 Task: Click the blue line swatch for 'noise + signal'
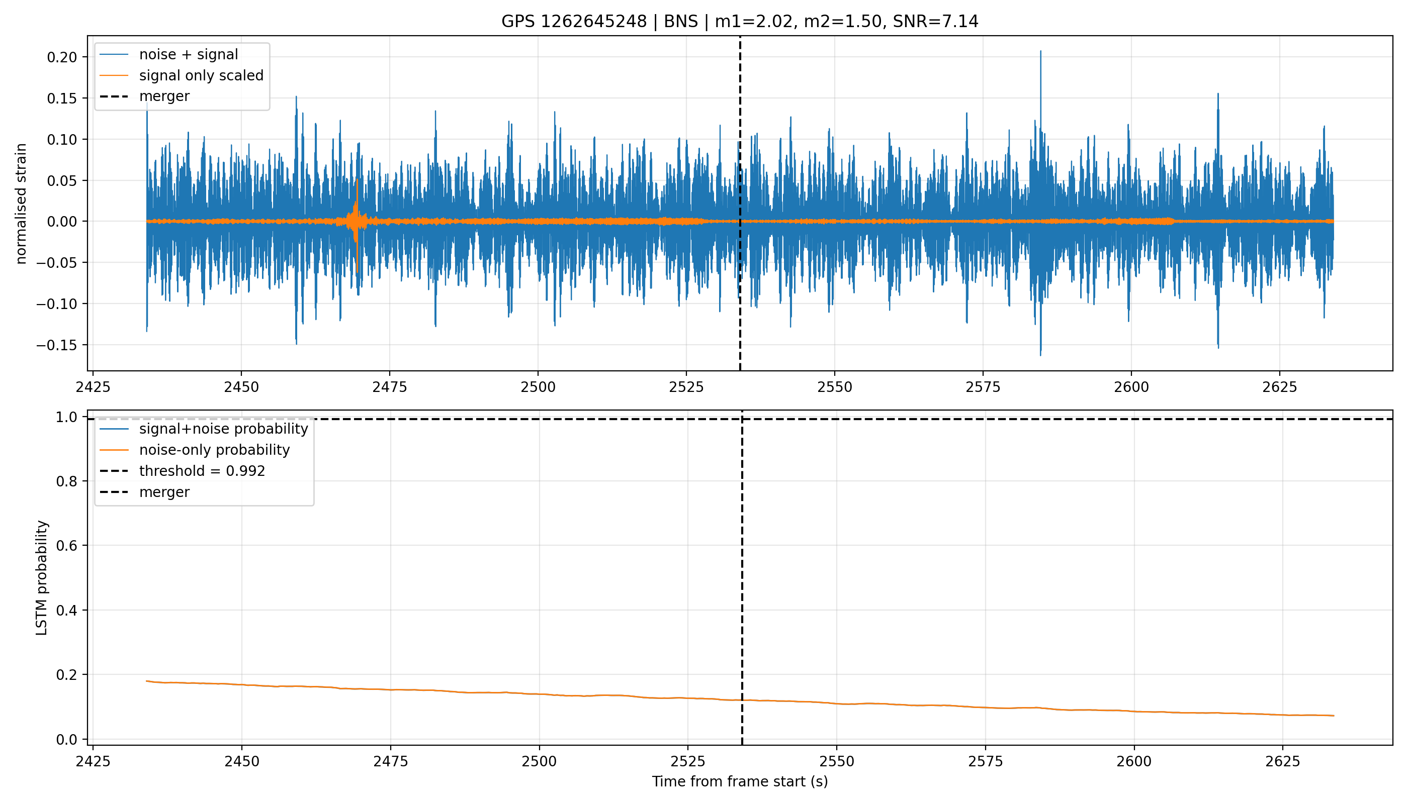(x=114, y=55)
